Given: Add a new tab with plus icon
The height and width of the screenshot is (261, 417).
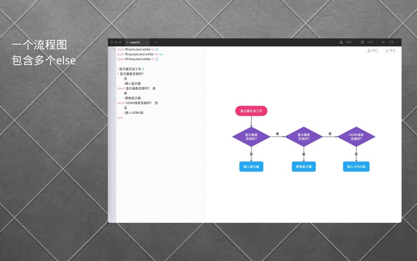Looking at the screenshot, I should tap(156, 42).
